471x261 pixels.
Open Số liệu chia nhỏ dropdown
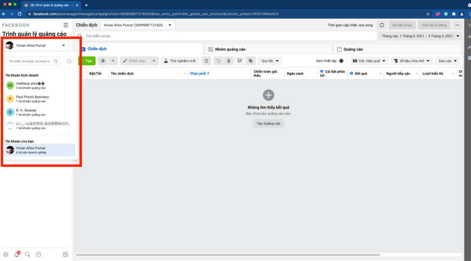pos(412,61)
